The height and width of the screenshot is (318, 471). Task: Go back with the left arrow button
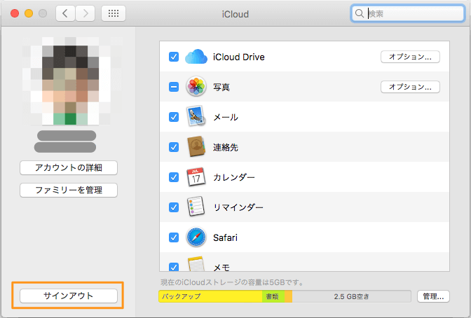(65, 13)
